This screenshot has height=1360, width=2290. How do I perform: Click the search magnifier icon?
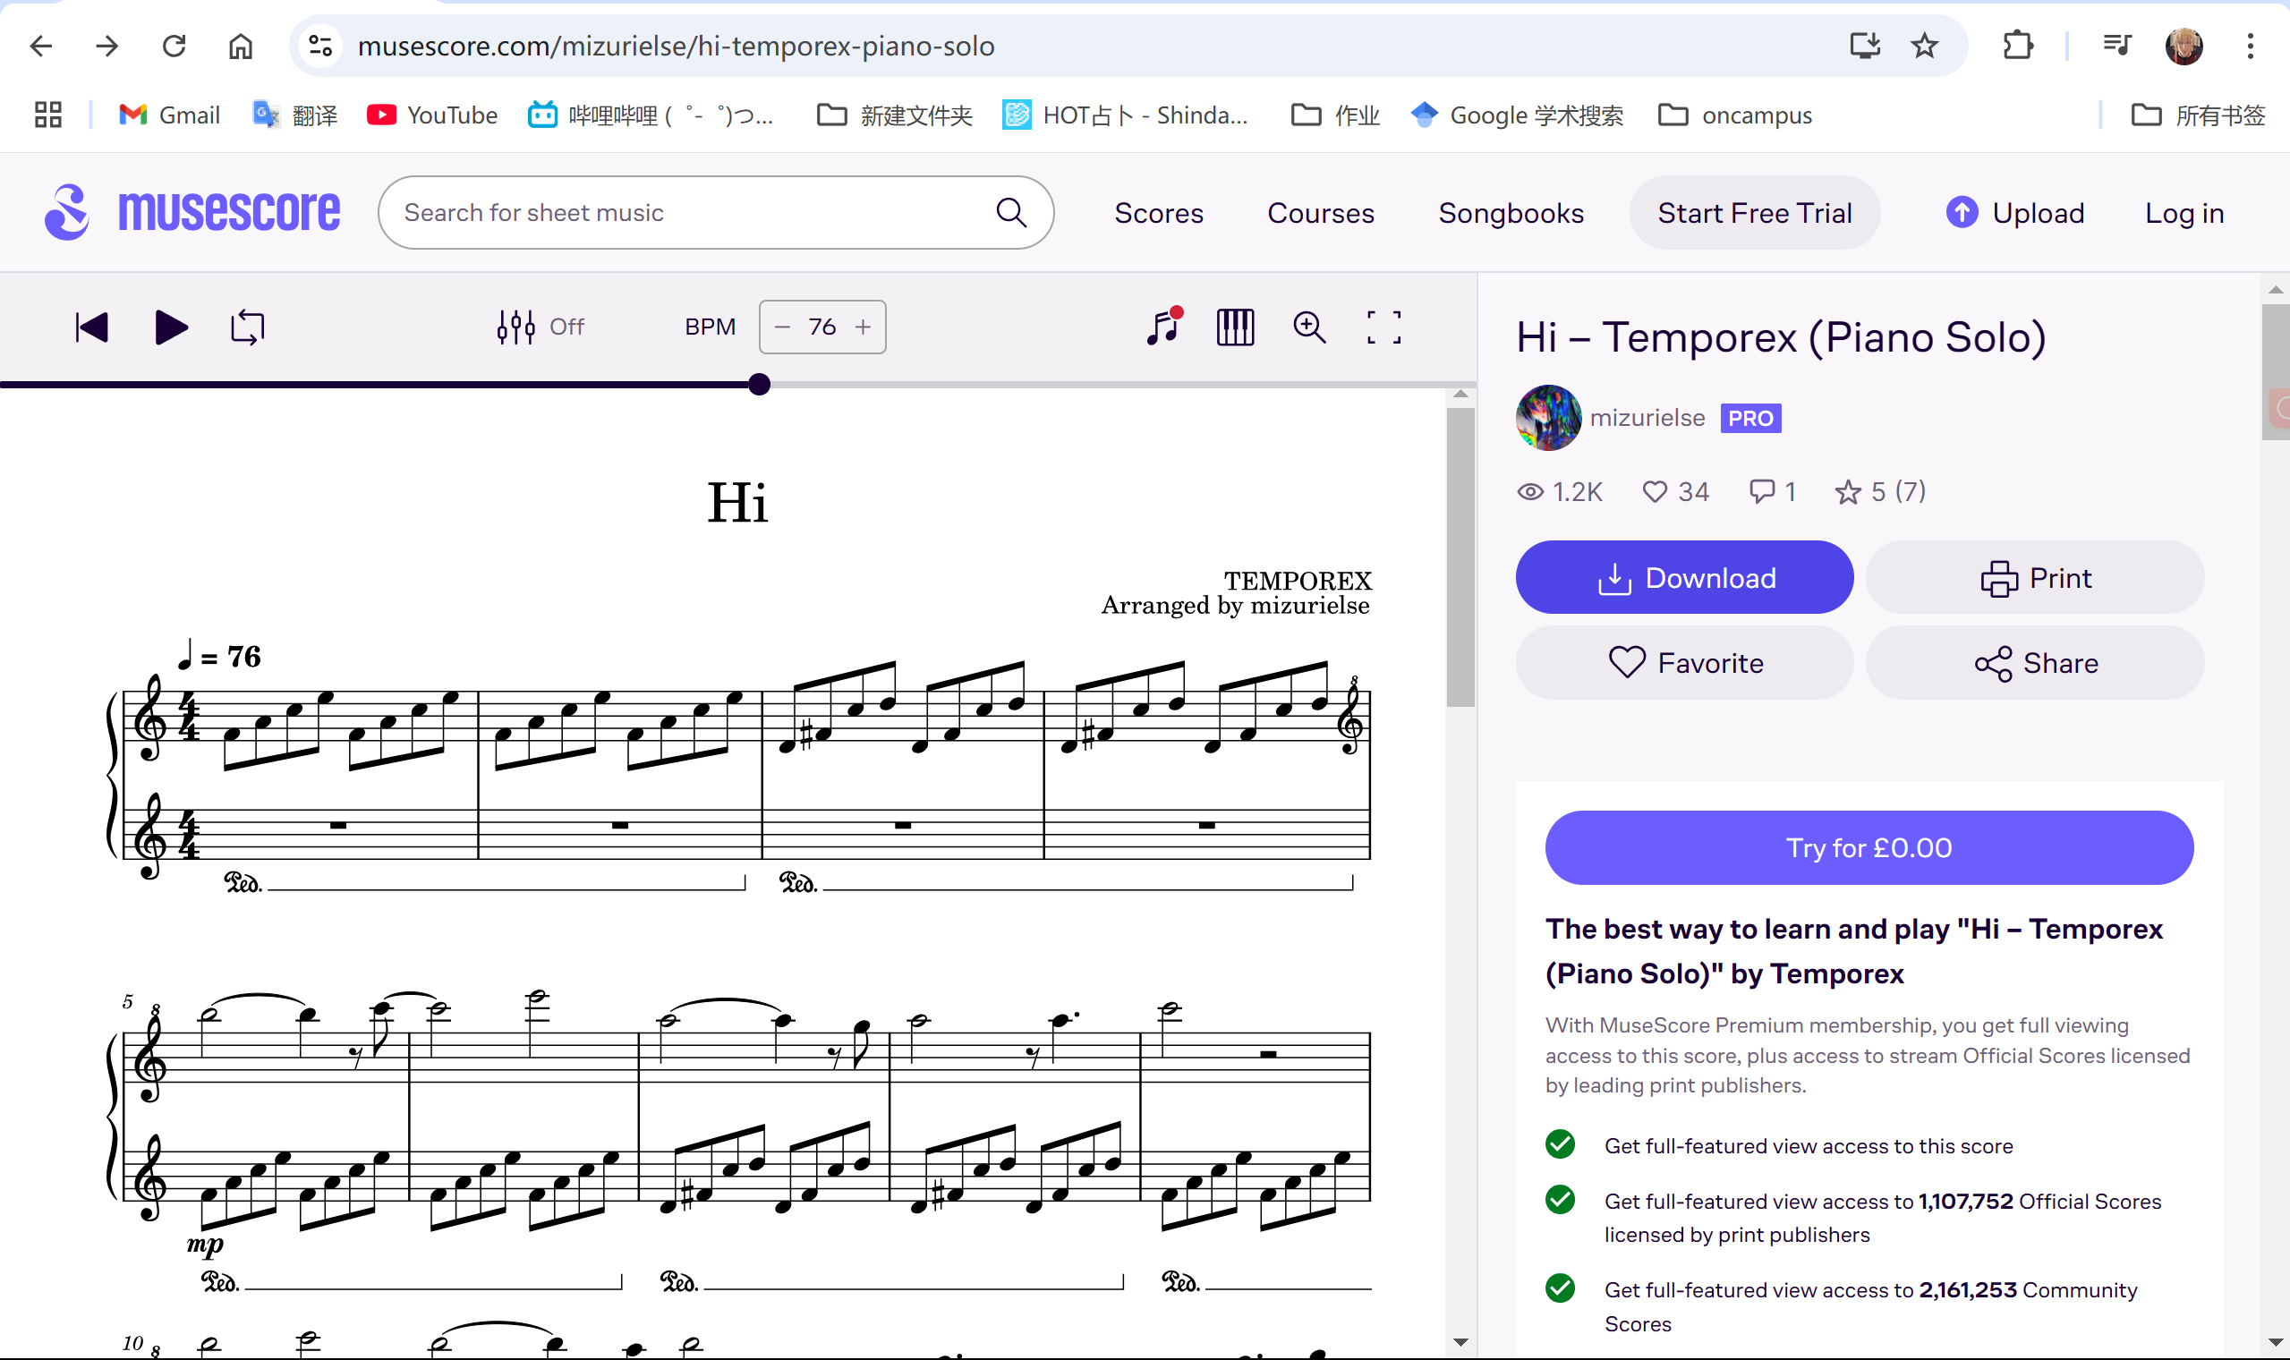(x=1010, y=213)
